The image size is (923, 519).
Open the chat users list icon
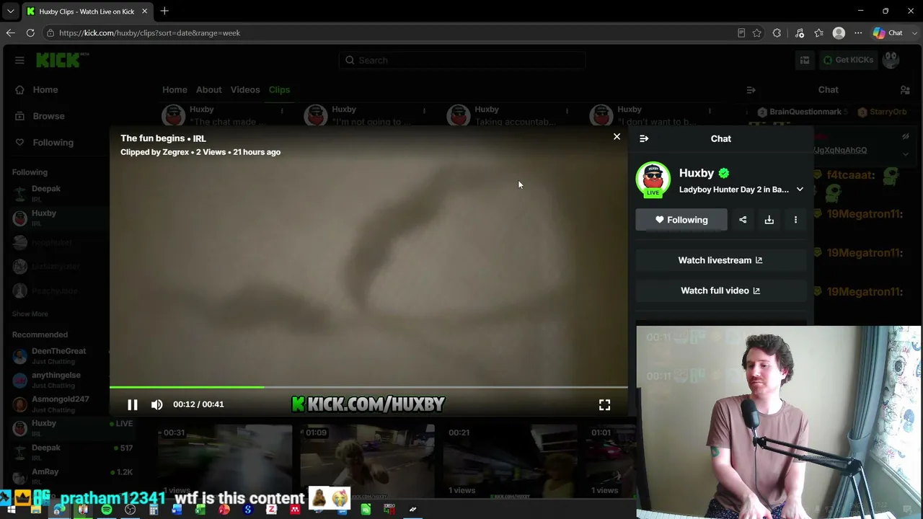[x=905, y=90]
